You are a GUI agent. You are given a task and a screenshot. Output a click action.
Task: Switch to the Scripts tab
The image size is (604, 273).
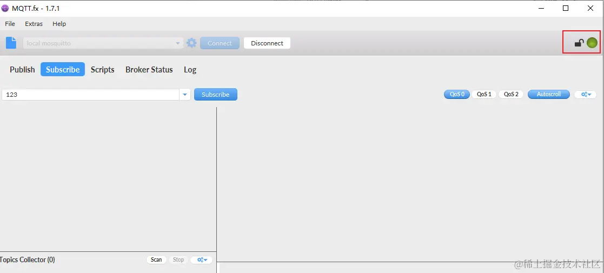pos(102,70)
